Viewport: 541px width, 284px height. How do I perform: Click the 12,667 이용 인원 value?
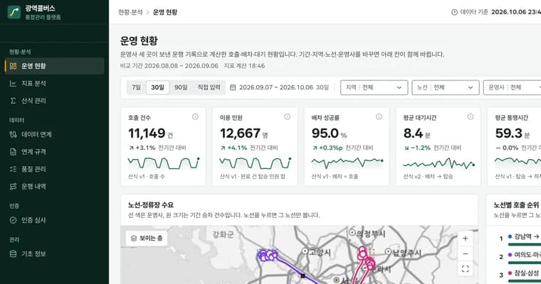[240, 133]
